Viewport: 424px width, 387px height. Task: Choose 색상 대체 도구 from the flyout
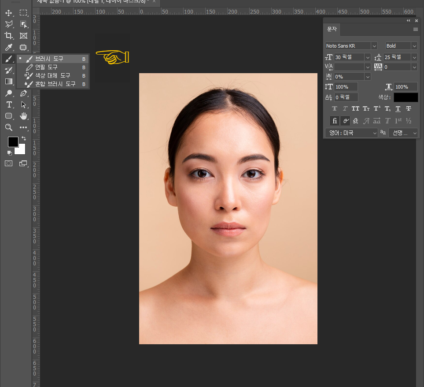pyautogui.click(x=53, y=75)
